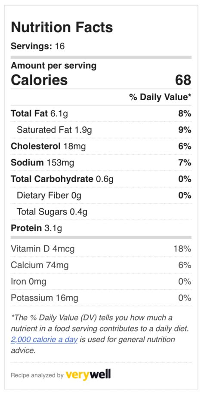Click the Sodium 153mg label
Image resolution: width=204 pixels, height=393 pixels.
point(43,163)
